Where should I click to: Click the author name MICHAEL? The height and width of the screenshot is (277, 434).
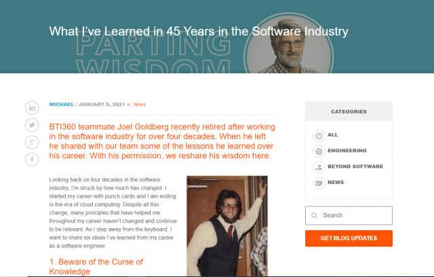coord(62,105)
